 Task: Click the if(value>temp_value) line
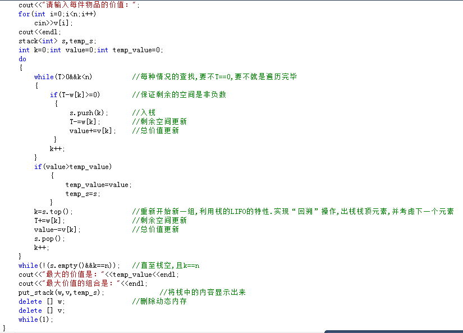73,167
